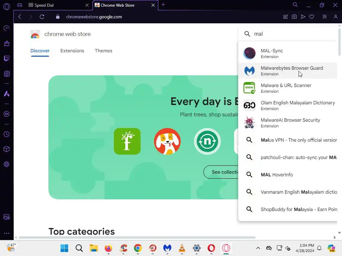
Task: Open a new tab with plus button
Action: [163, 5]
